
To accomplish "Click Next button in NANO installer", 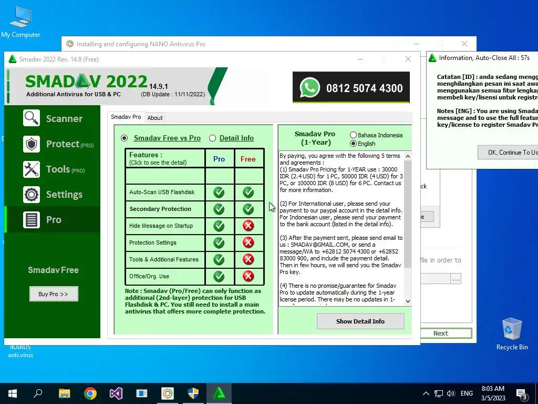I will coord(446,333).
